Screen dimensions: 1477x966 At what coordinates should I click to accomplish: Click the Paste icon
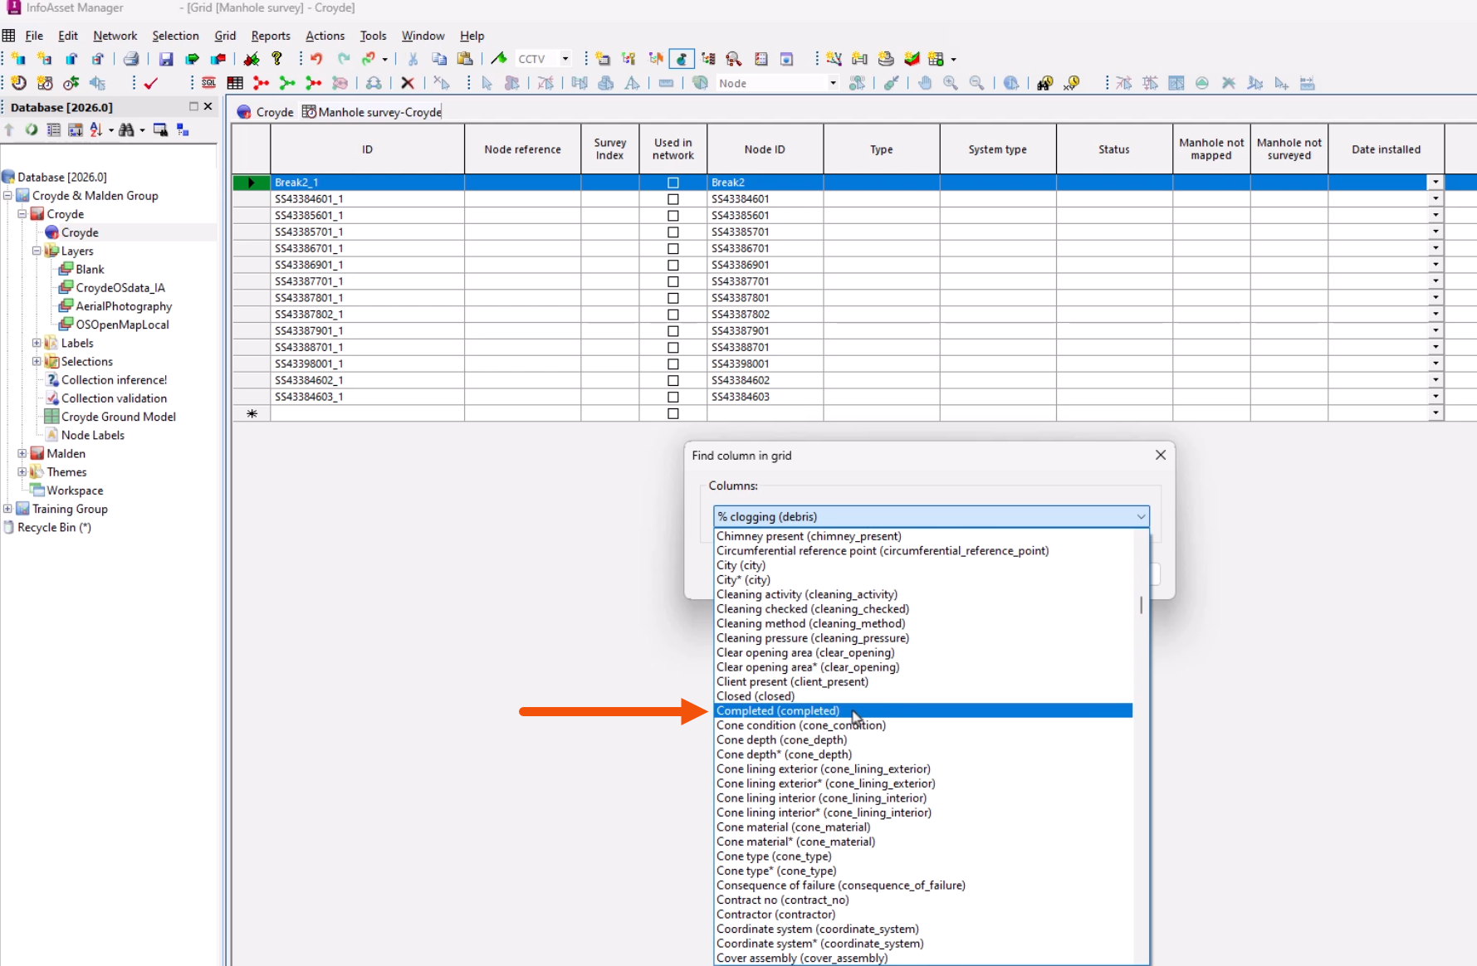(466, 58)
